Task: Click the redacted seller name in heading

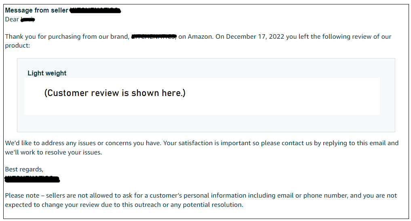Action: [95, 10]
